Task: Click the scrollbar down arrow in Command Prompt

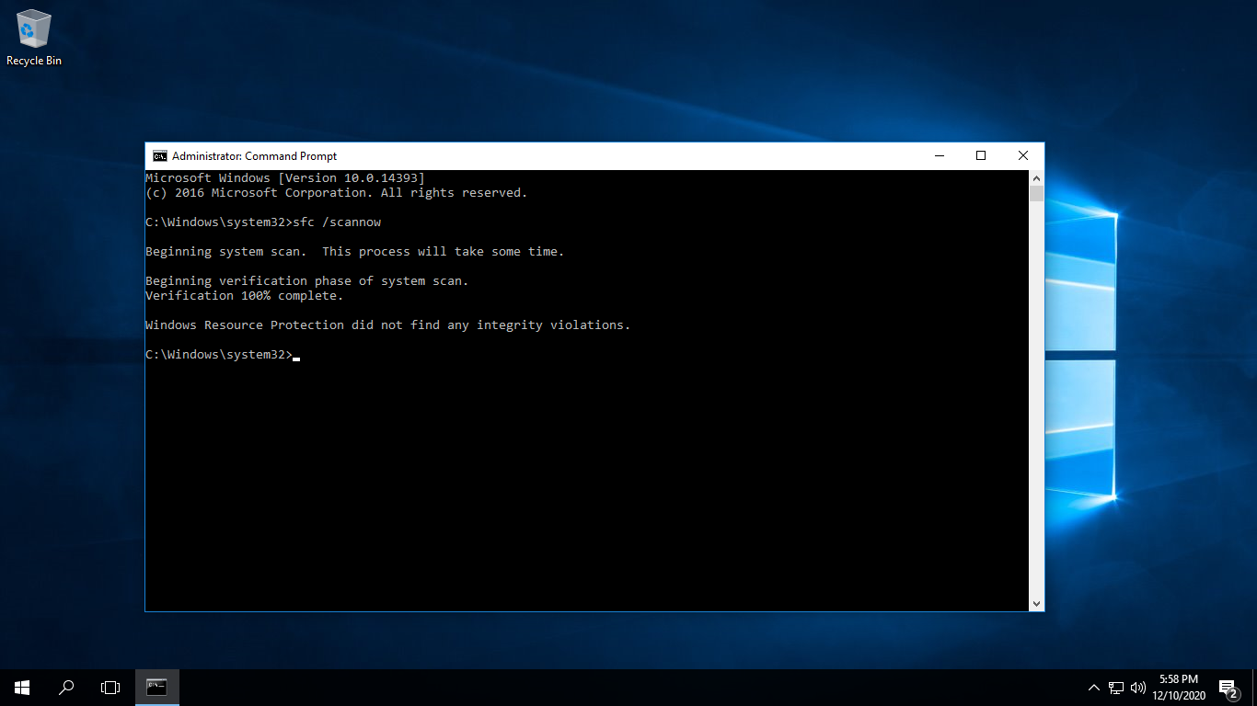Action: [x=1036, y=604]
